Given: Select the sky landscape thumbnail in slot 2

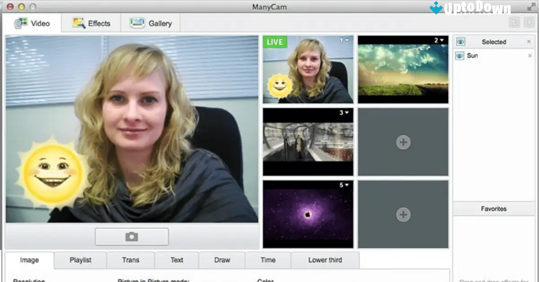Looking at the screenshot, I should 402,69.
